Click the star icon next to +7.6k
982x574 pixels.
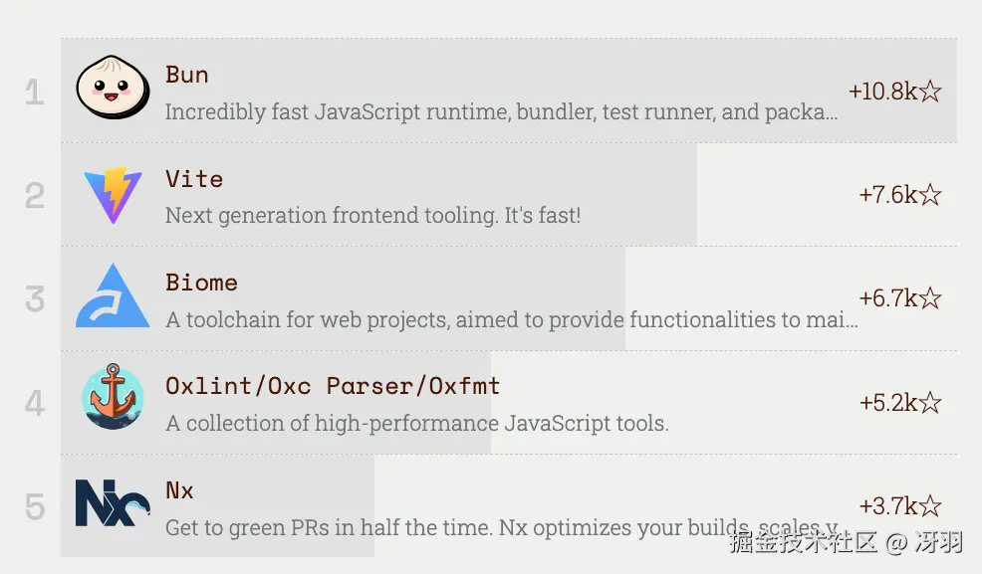(x=930, y=195)
